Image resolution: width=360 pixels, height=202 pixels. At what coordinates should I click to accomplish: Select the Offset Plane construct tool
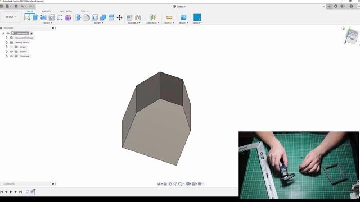point(152,17)
